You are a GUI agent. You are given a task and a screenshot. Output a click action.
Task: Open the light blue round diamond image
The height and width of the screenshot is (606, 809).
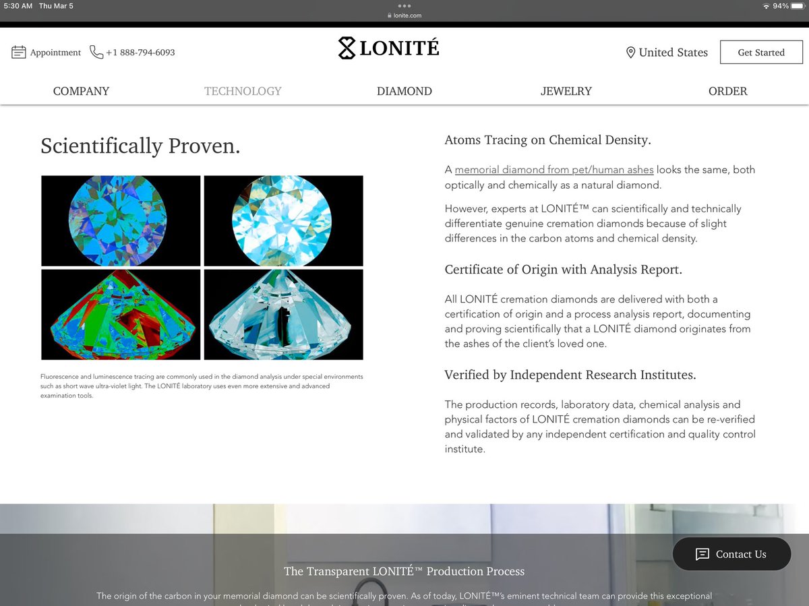[283, 220]
